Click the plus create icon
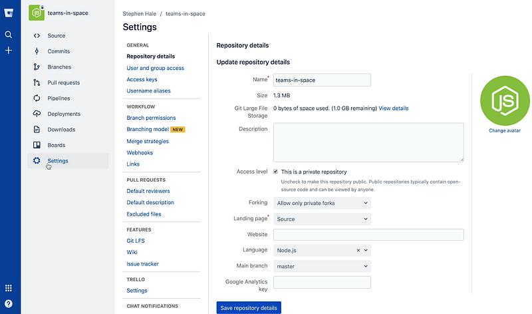Viewport: 532px width, 314px height. tap(9, 51)
